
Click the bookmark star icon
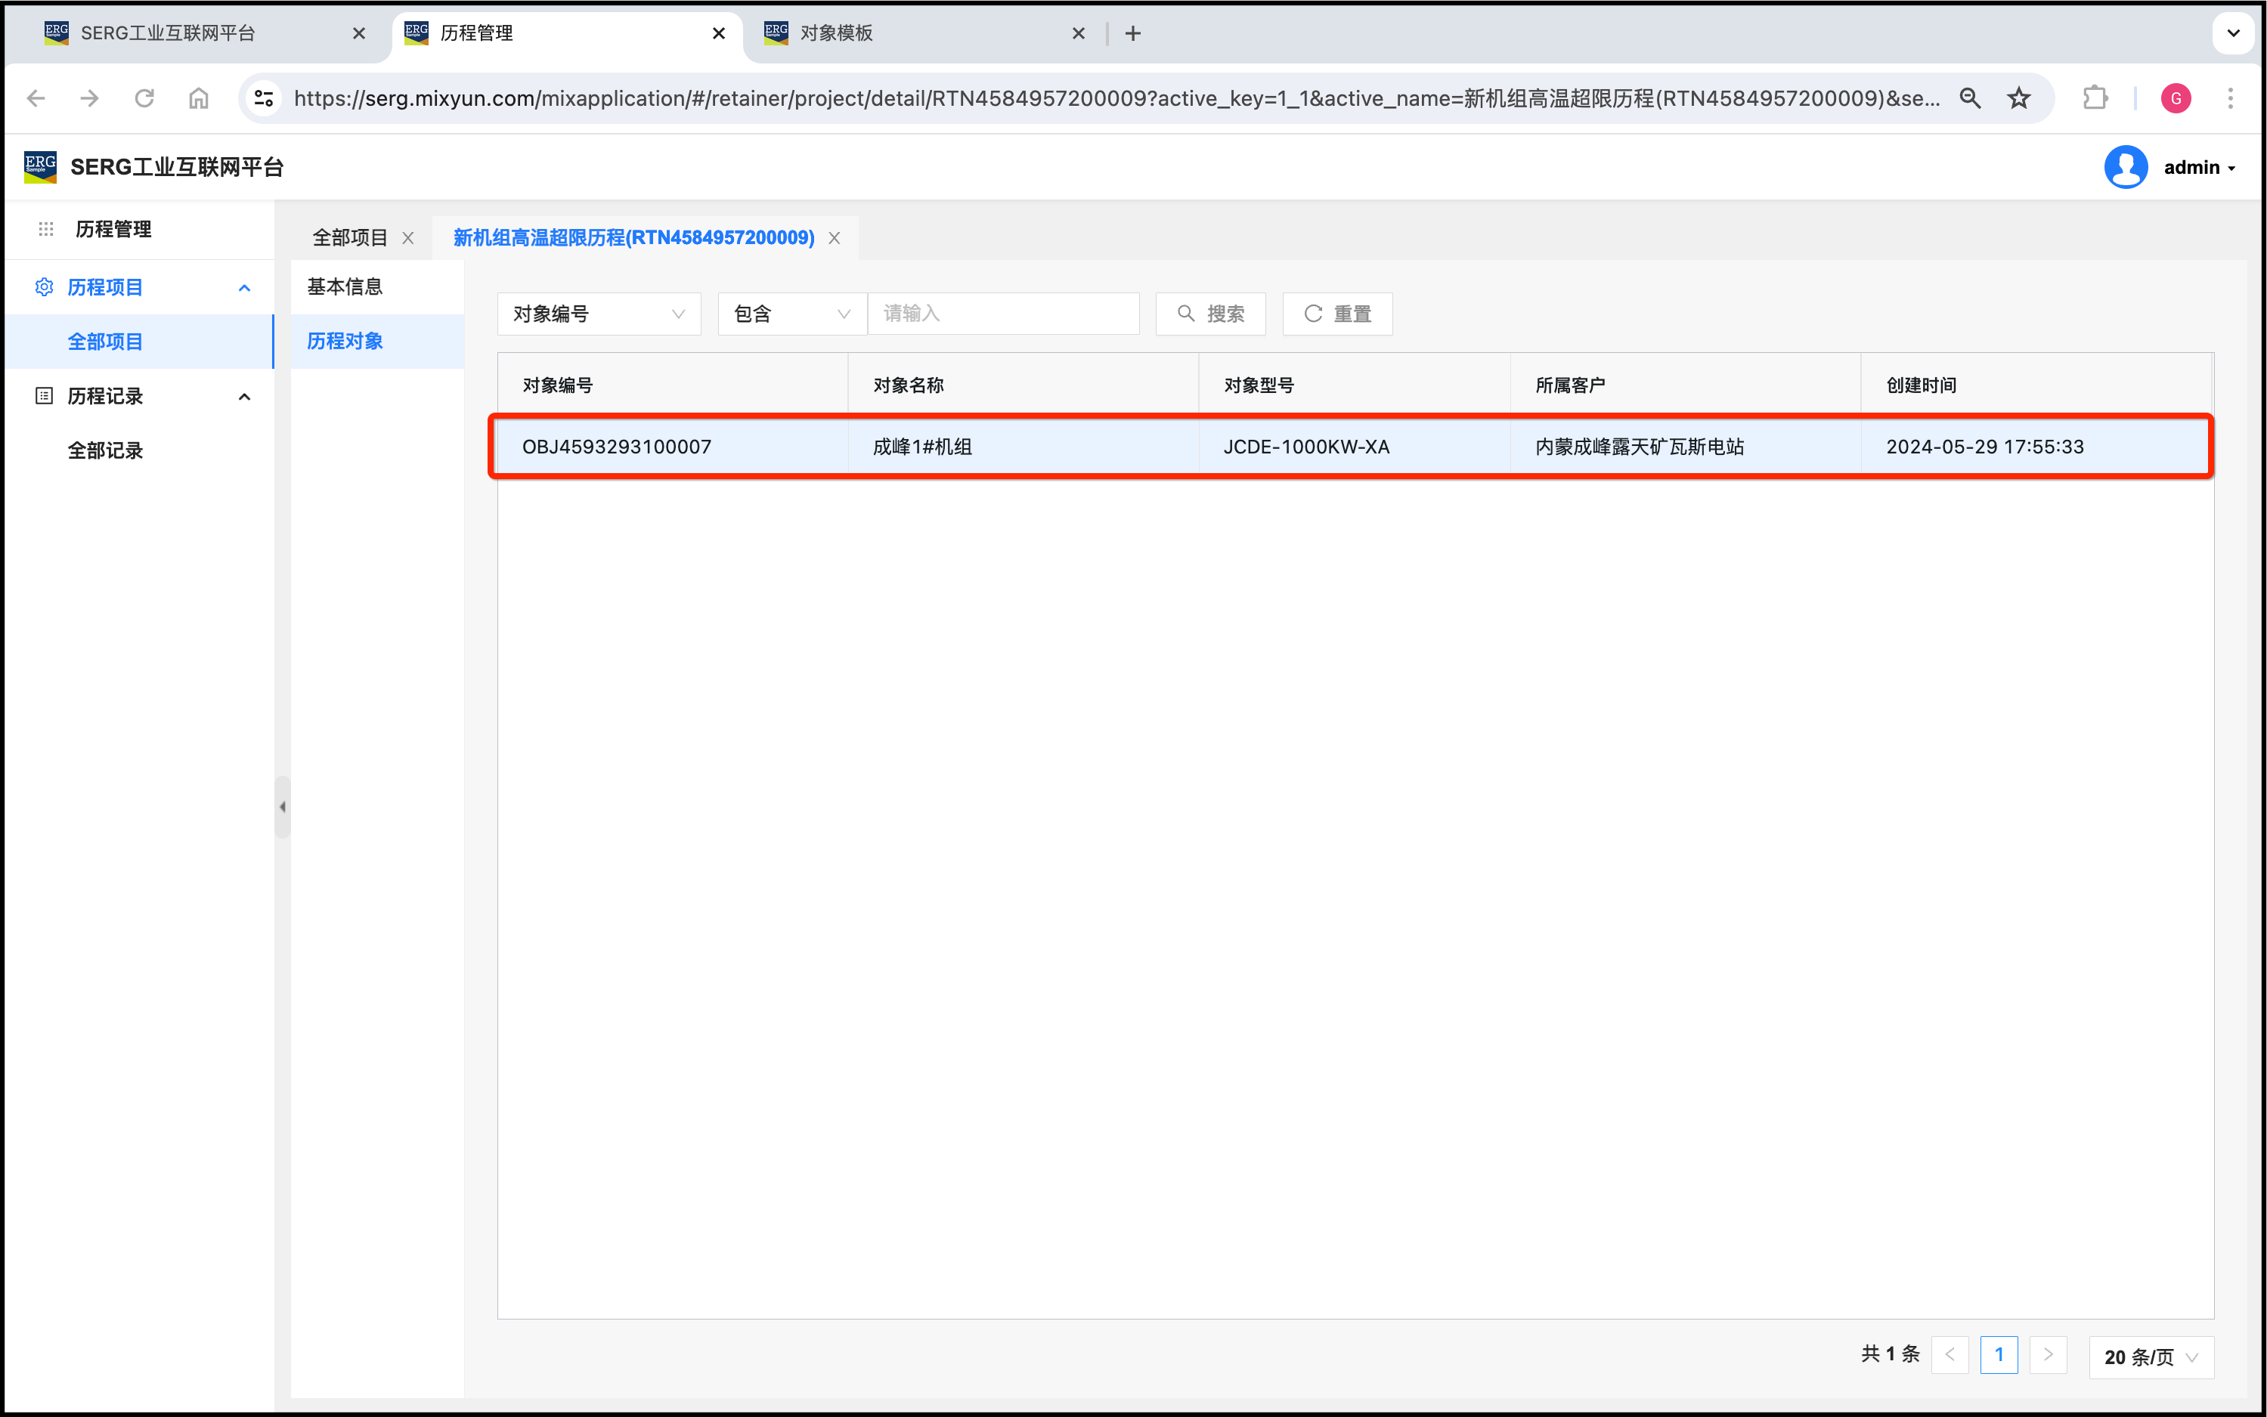coord(2018,98)
